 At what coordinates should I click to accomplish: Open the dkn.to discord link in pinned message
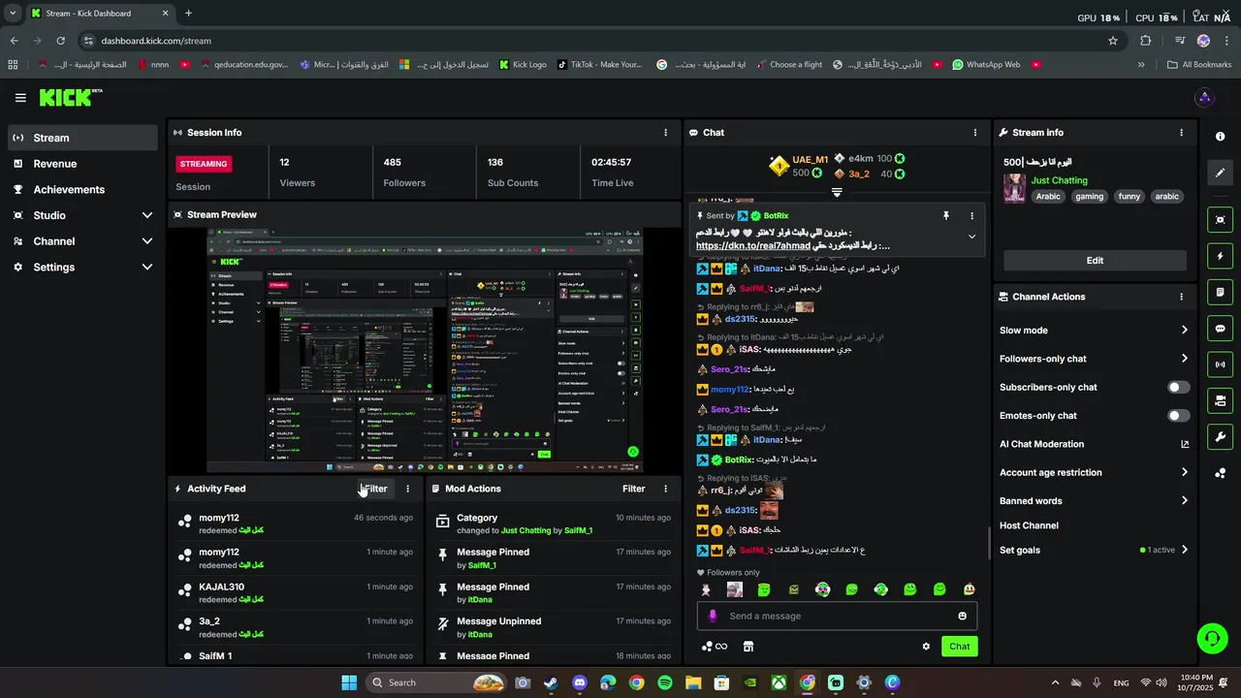pyautogui.click(x=752, y=246)
